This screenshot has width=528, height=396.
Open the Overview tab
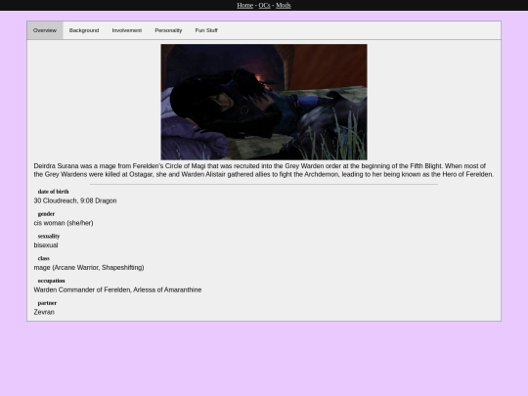click(45, 30)
